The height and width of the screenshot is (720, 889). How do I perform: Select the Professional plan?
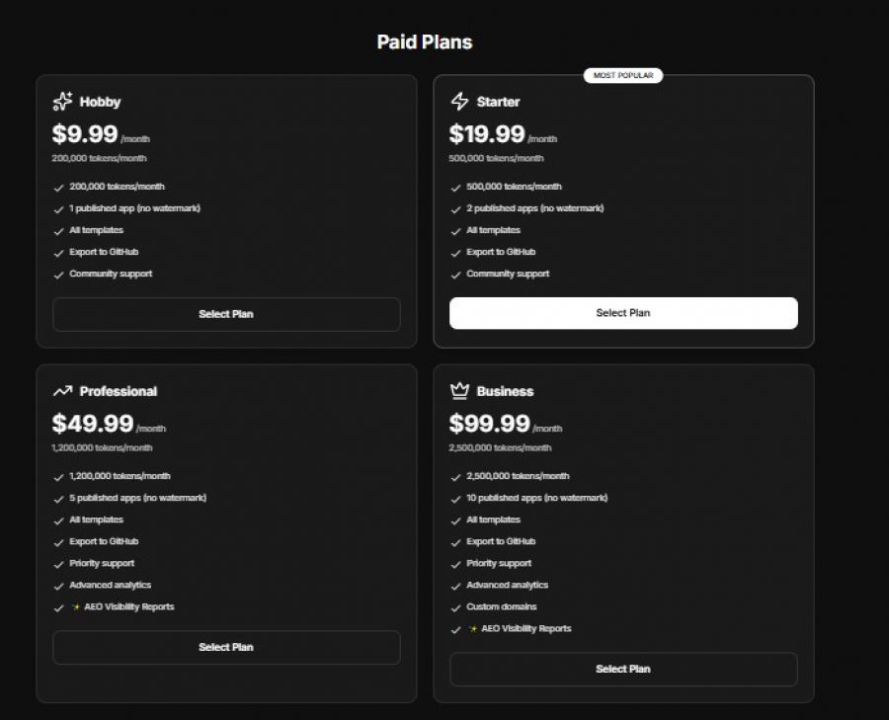click(226, 647)
